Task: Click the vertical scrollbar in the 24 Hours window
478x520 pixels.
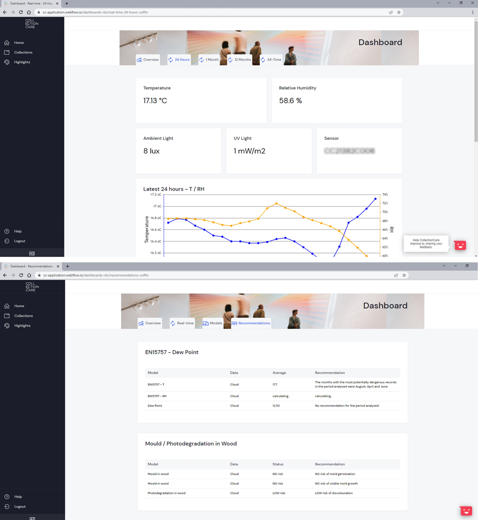Action: [476, 81]
